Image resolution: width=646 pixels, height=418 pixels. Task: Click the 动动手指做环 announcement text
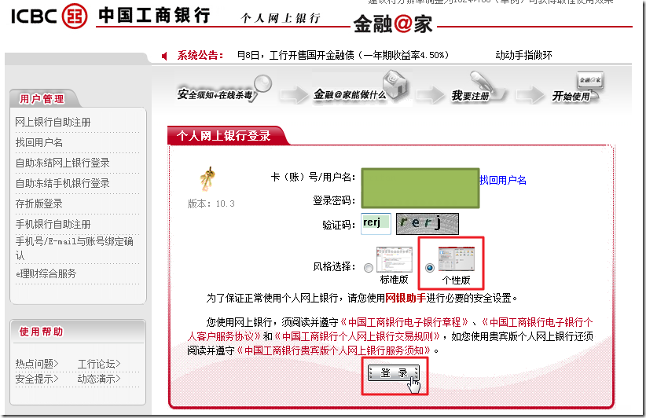click(x=523, y=55)
